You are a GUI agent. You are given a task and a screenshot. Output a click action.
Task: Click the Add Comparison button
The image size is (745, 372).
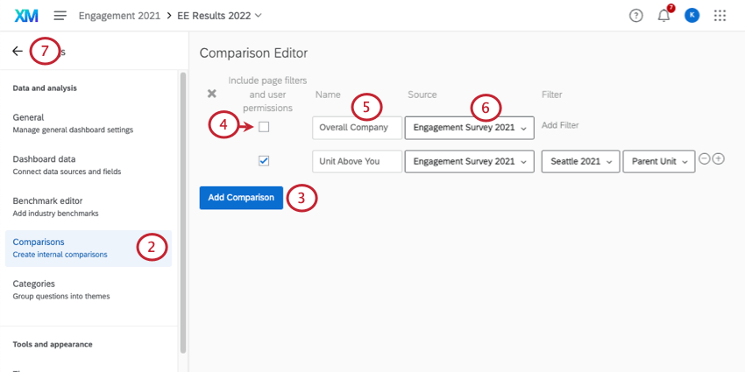pyautogui.click(x=241, y=198)
